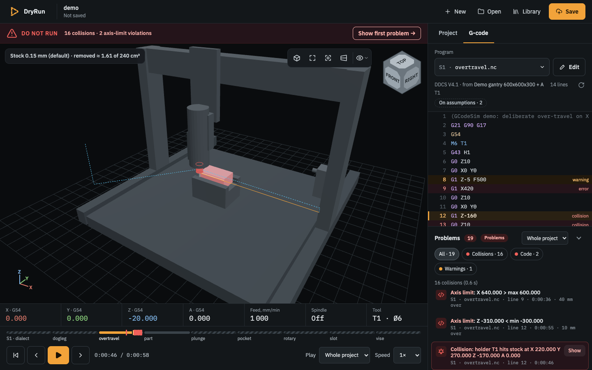Click Open in the top bar
Viewport: 592px width, 370px height.
[x=489, y=12]
